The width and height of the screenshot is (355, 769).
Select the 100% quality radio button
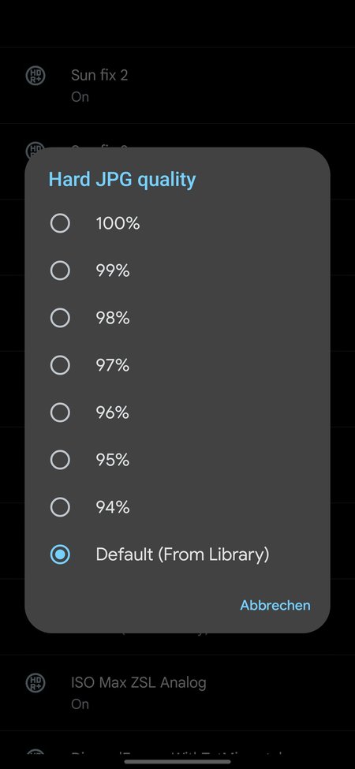click(x=60, y=224)
